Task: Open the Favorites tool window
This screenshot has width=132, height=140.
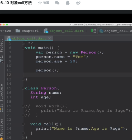Action: pos(2,128)
